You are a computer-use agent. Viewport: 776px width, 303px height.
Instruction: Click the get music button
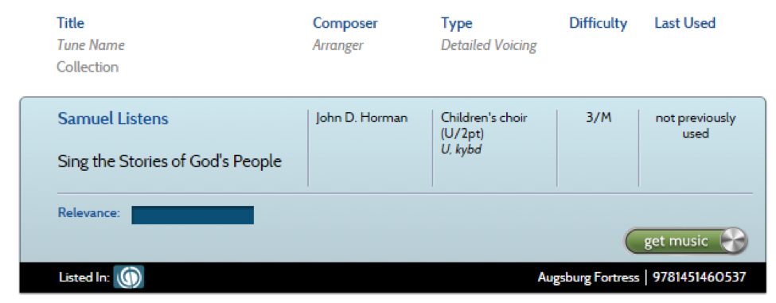[686, 241]
